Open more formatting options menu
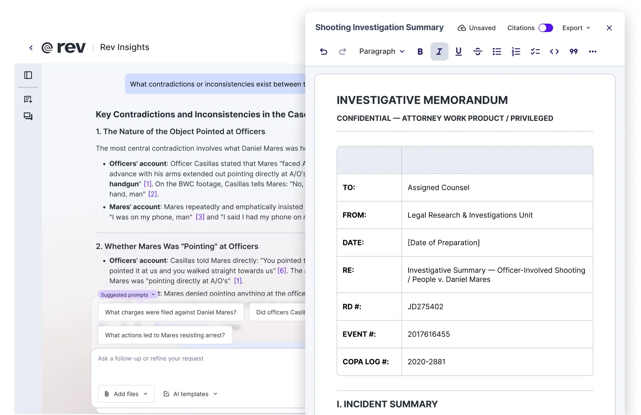The height and width of the screenshot is (415, 641). (593, 51)
